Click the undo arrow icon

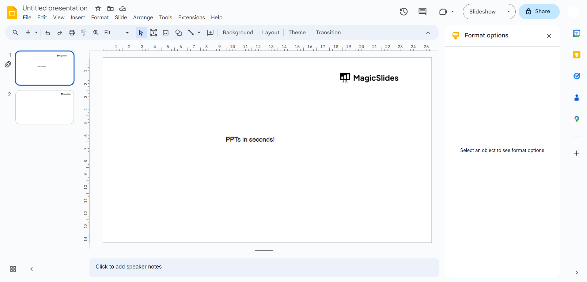click(47, 33)
